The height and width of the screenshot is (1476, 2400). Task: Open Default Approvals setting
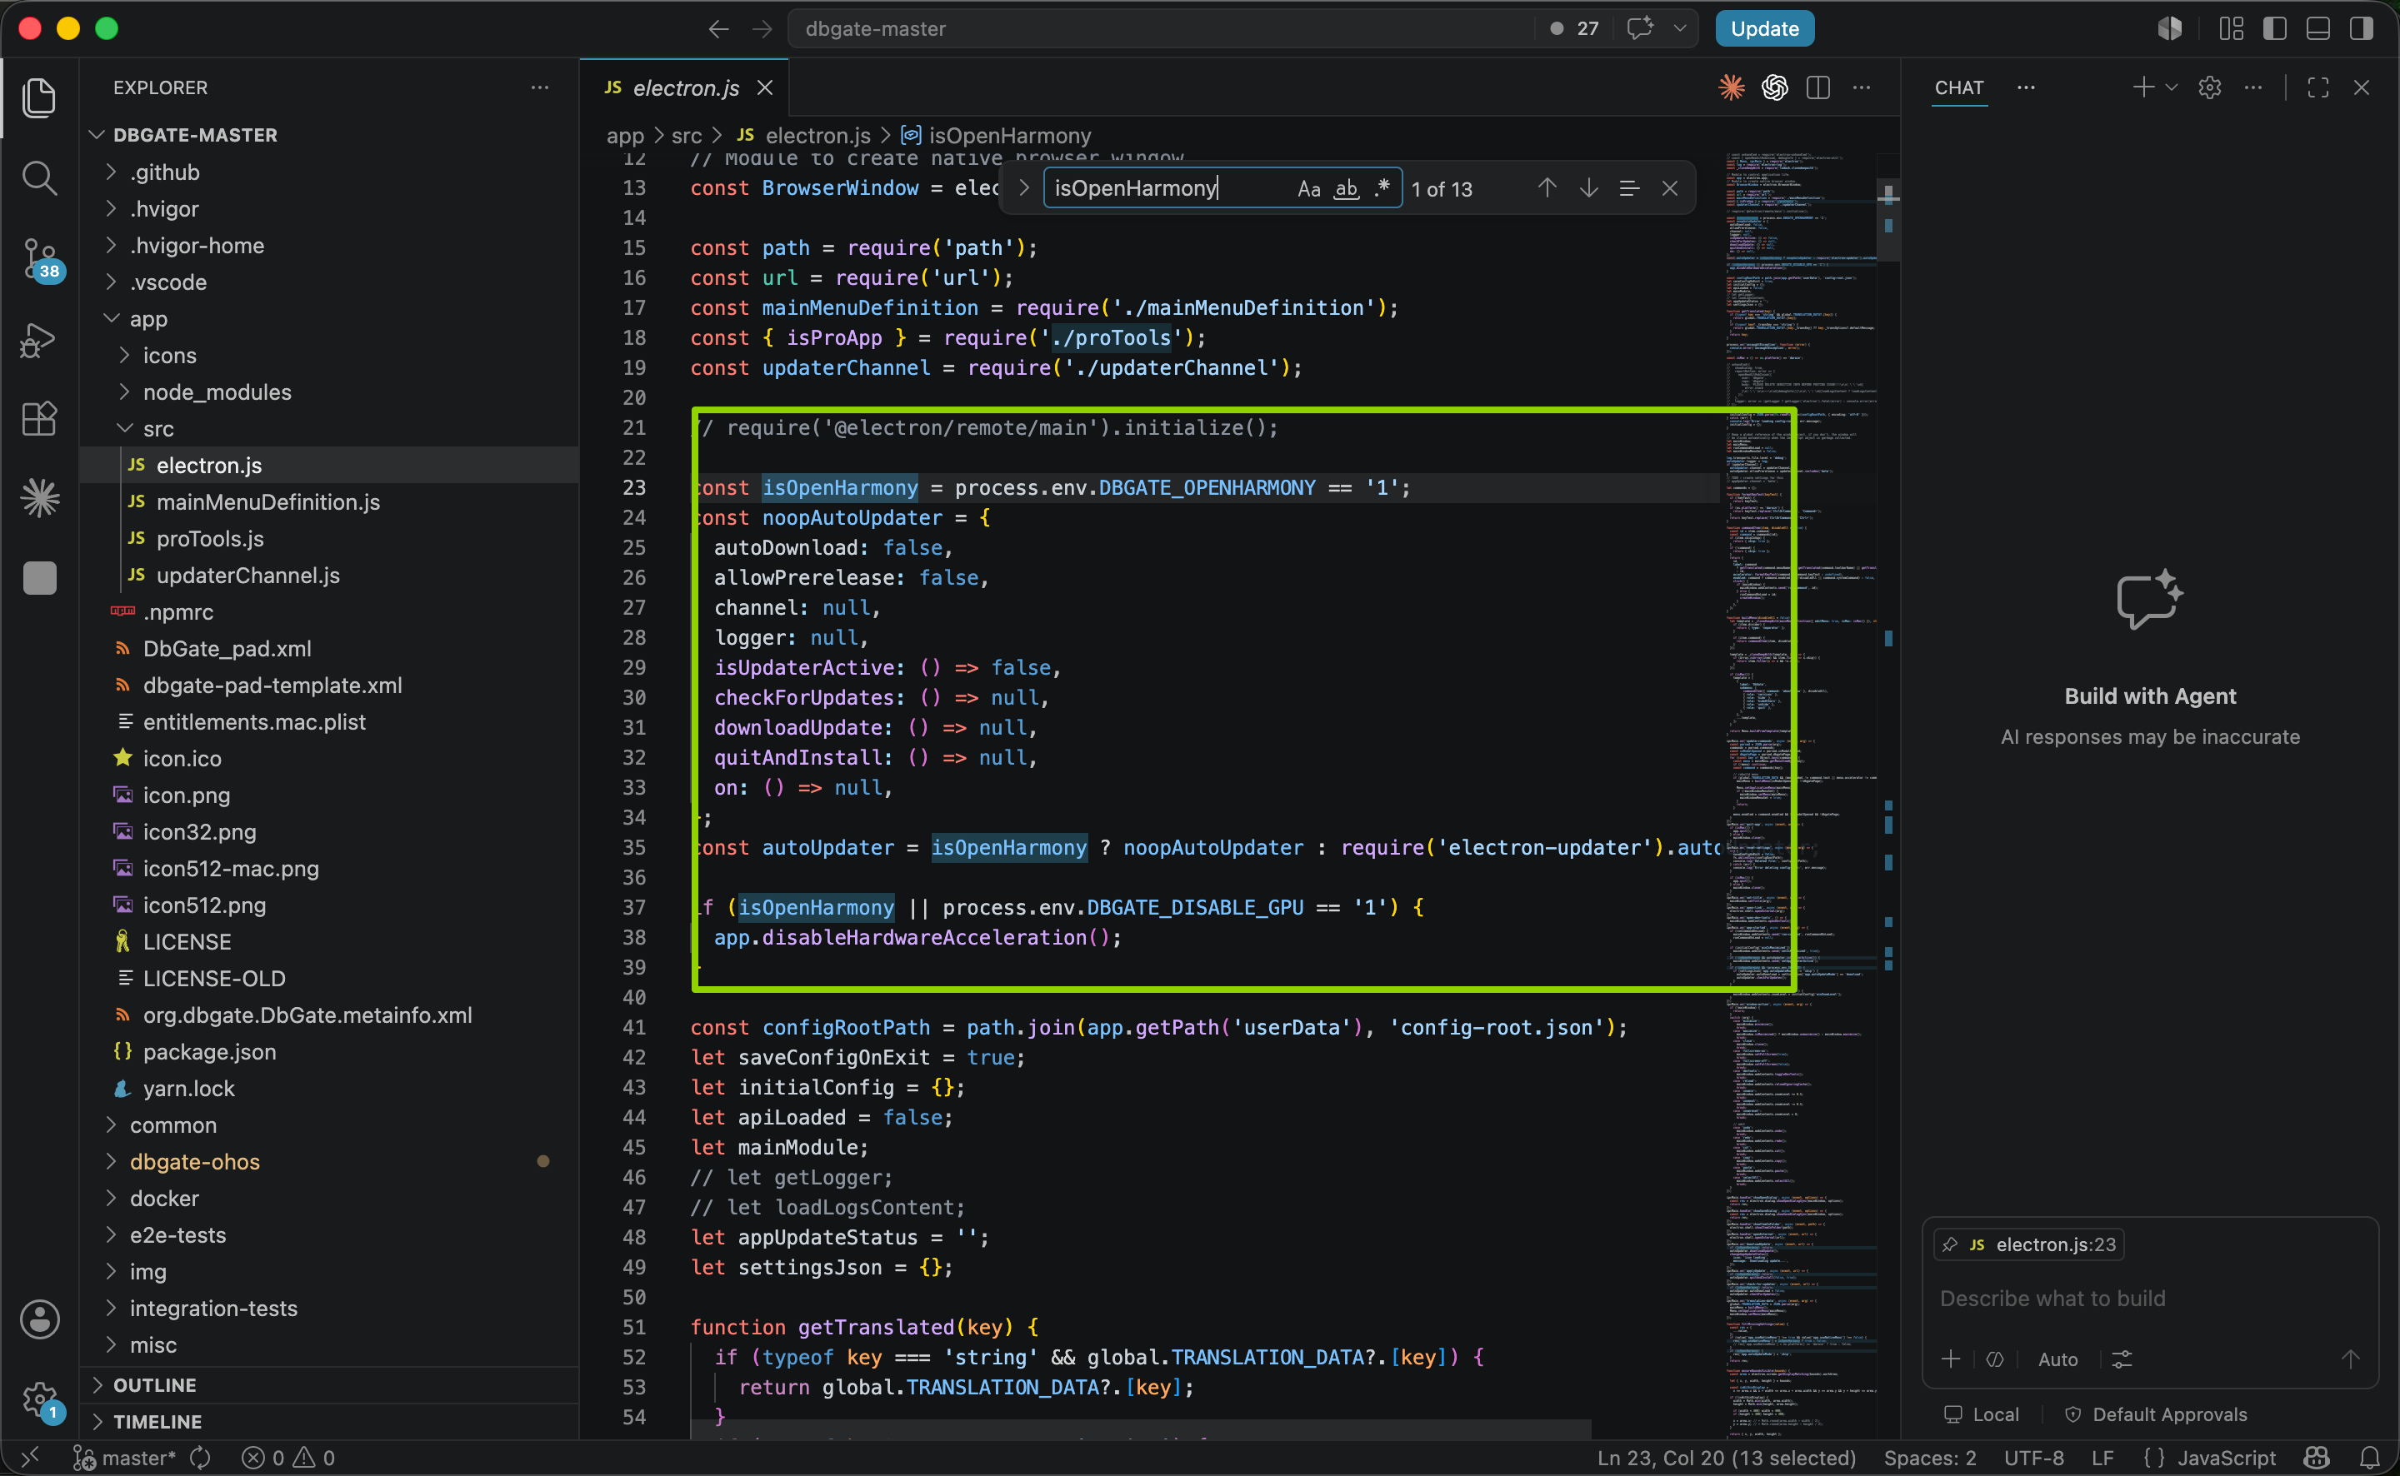point(2156,1414)
